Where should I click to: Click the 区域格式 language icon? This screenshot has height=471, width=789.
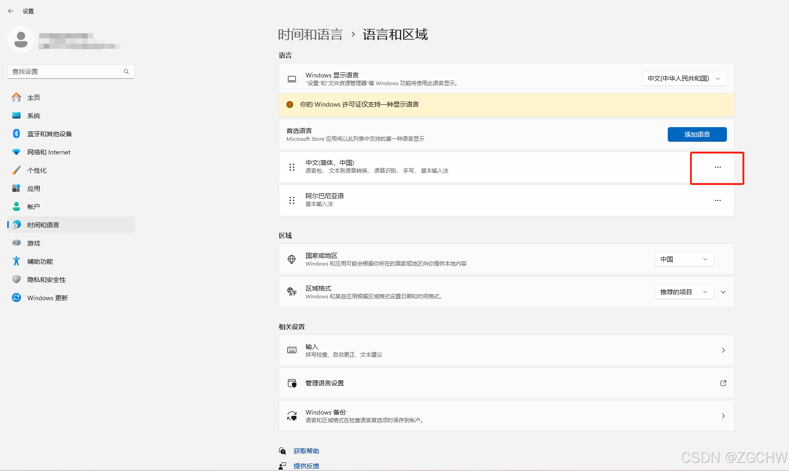[292, 292]
